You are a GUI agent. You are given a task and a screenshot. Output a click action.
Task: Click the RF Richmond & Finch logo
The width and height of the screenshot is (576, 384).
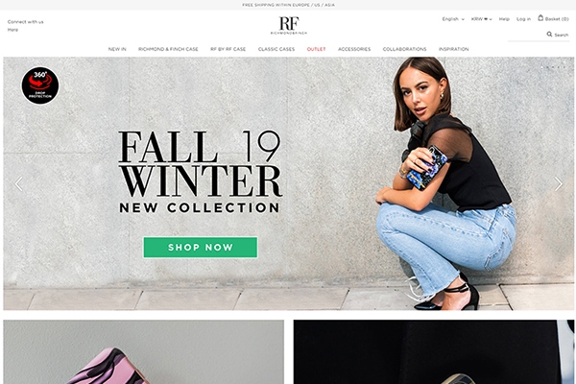[289, 25]
